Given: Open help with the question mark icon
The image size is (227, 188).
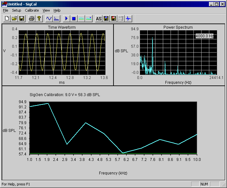Looking at the screenshot, I should coord(39,18).
